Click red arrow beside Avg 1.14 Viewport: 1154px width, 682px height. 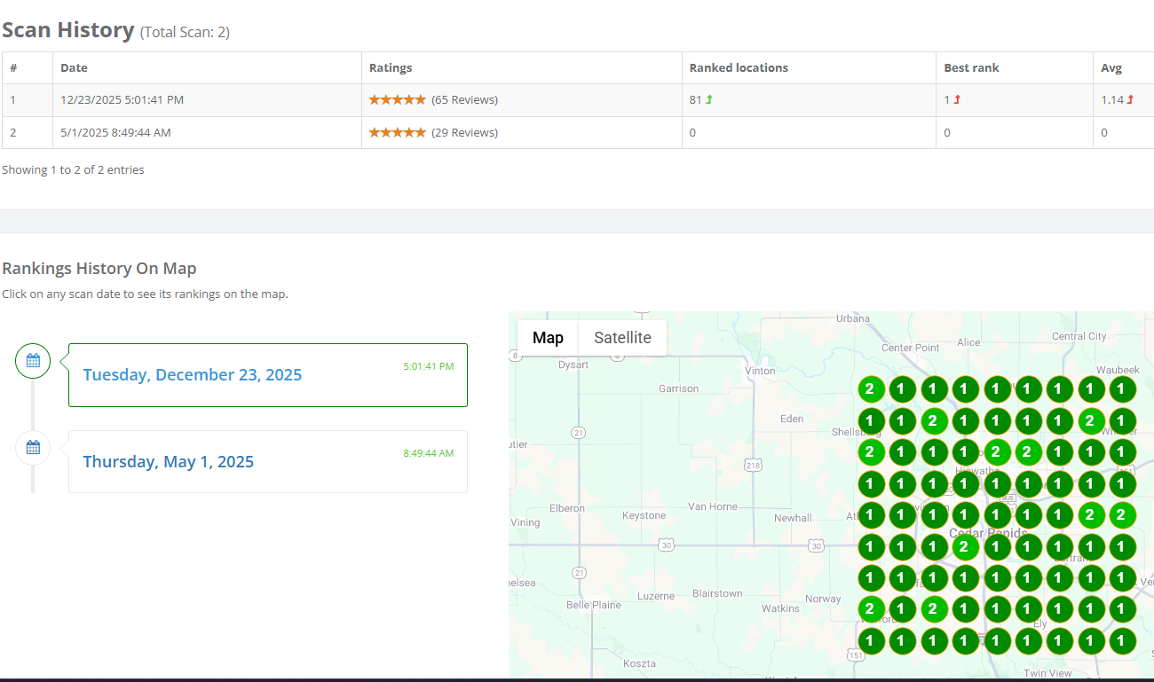pyautogui.click(x=1130, y=99)
